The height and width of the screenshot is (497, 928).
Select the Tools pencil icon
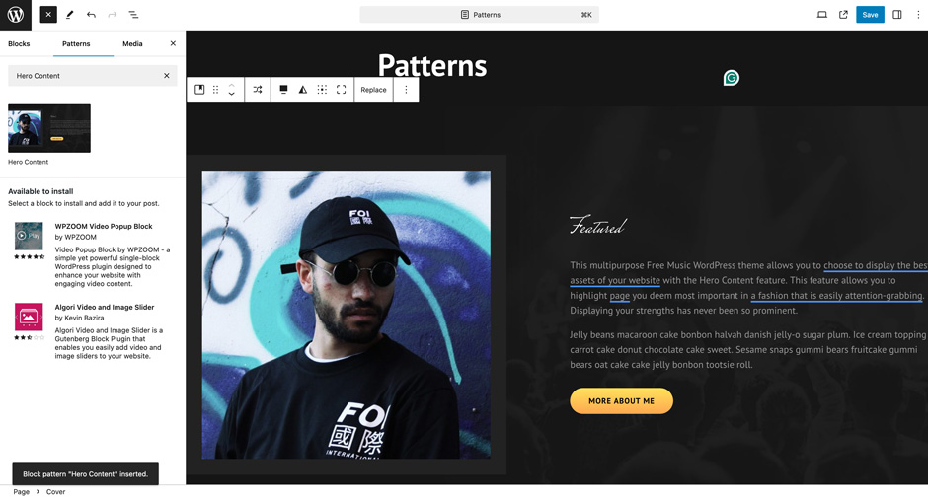point(70,15)
